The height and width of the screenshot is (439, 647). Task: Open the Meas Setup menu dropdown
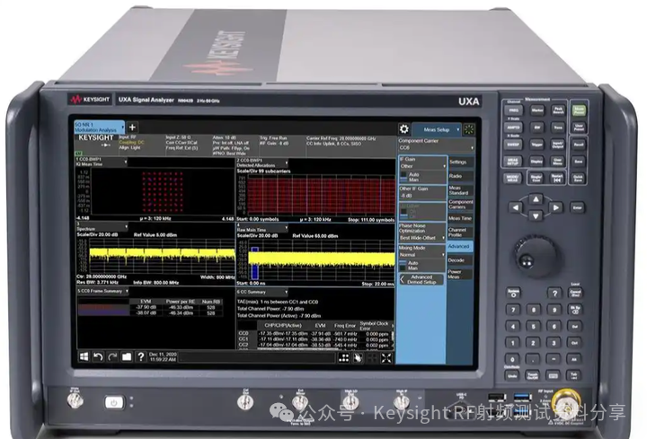(437, 129)
